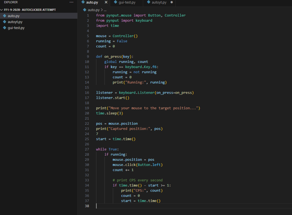Place cursor on empty line 38
292x215 pixels.
pyautogui.click(x=143, y=206)
